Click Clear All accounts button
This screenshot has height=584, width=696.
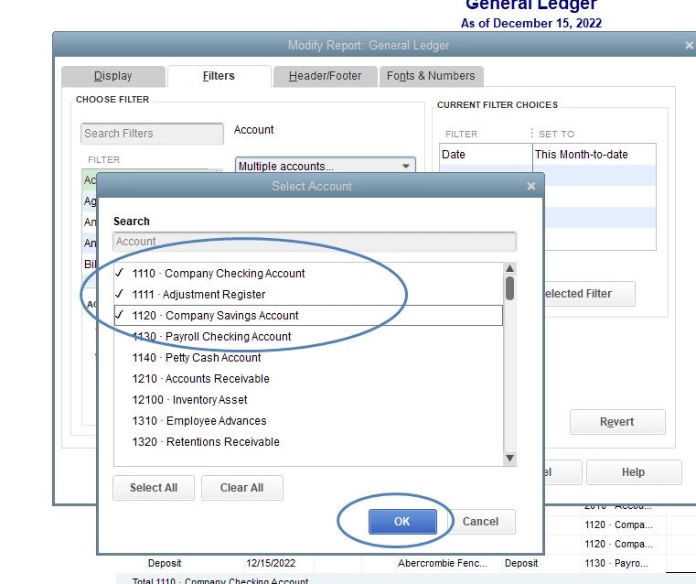(242, 488)
